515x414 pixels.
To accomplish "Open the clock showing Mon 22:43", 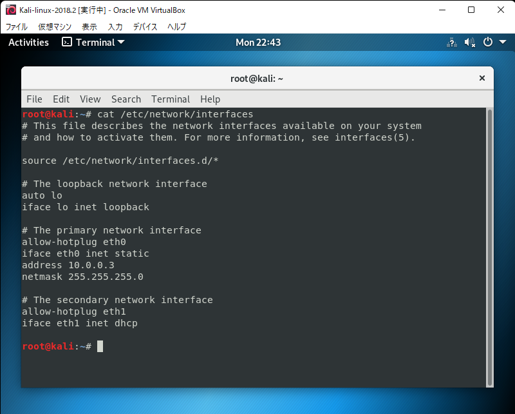I will click(258, 43).
